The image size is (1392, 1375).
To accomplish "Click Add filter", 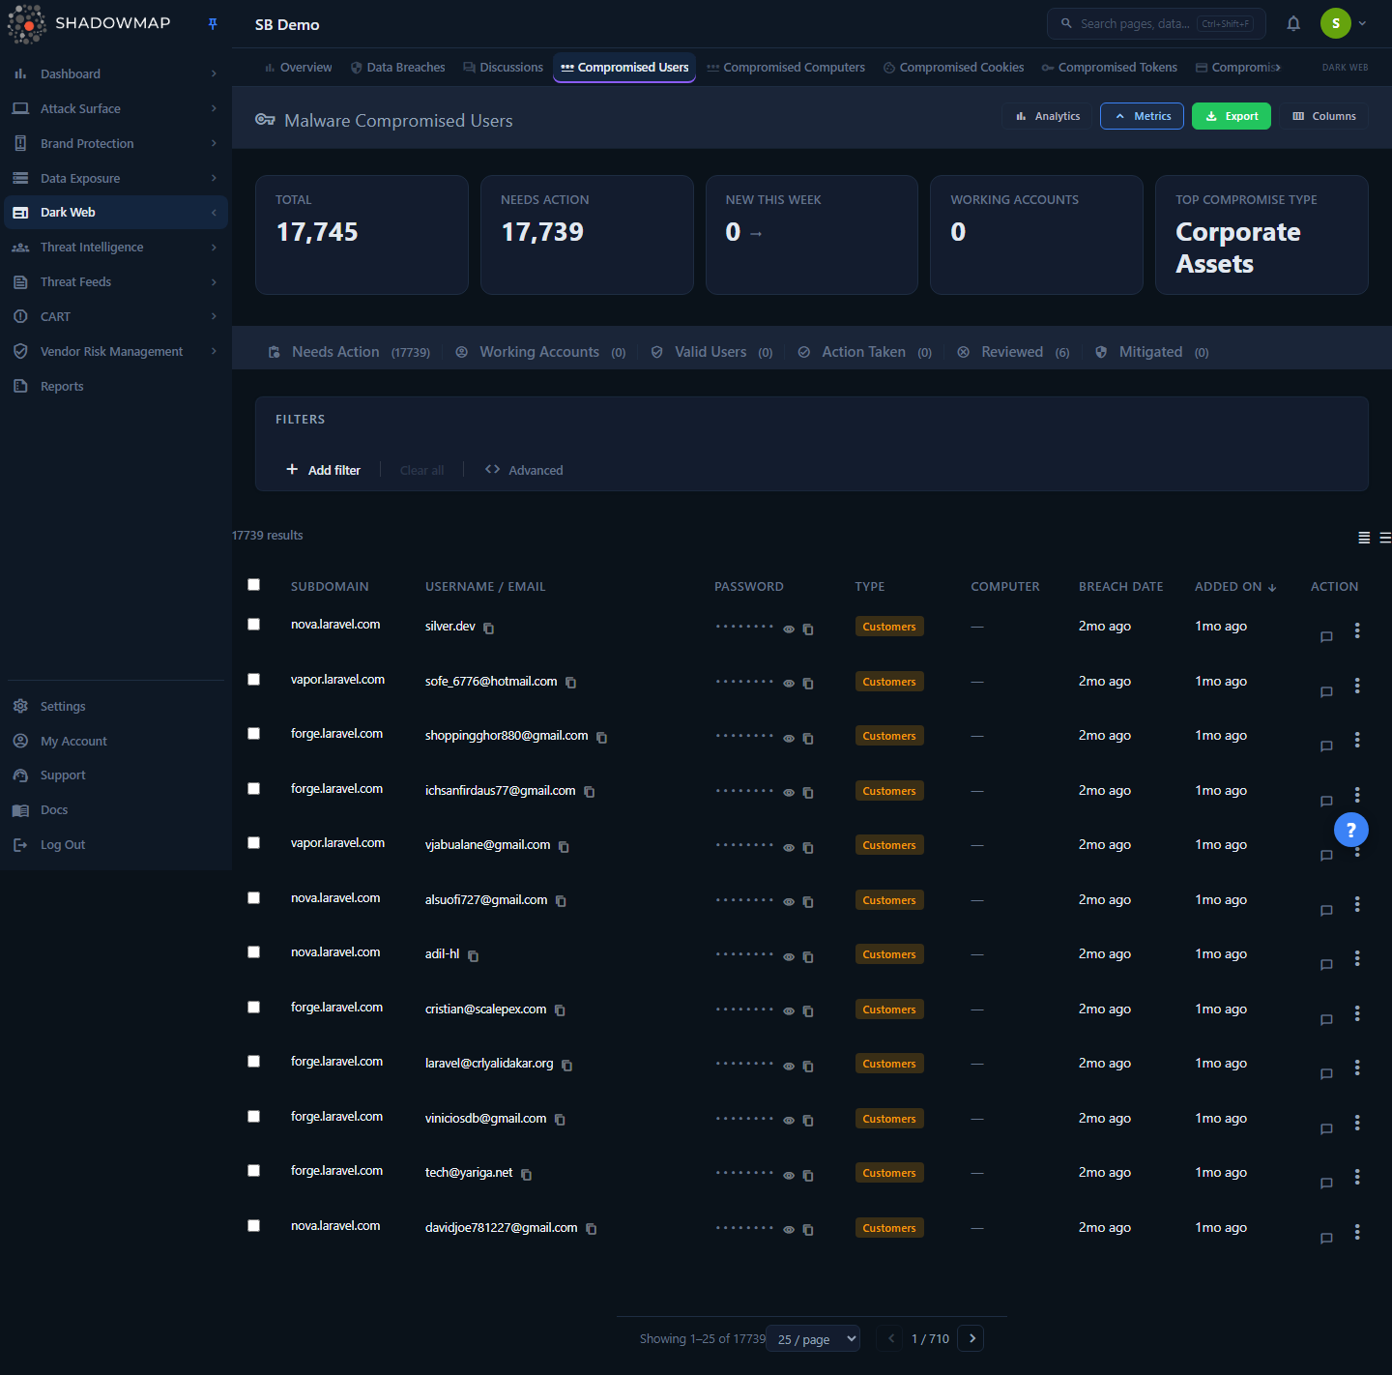I will click(324, 470).
